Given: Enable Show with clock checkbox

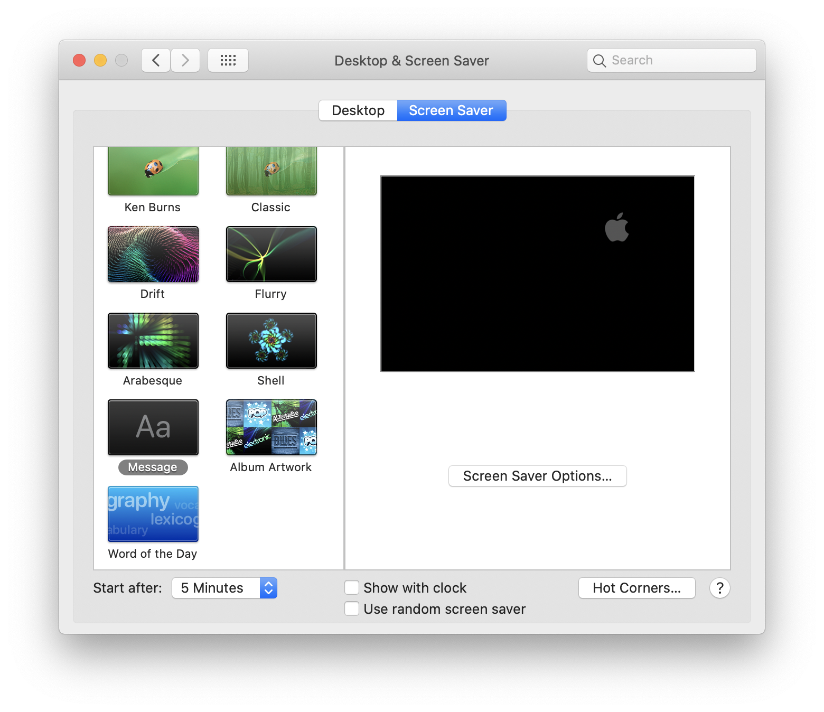Looking at the screenshot, I should (352, 588).
